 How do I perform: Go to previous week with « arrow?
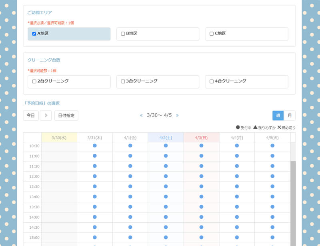[x=141, y=115]
